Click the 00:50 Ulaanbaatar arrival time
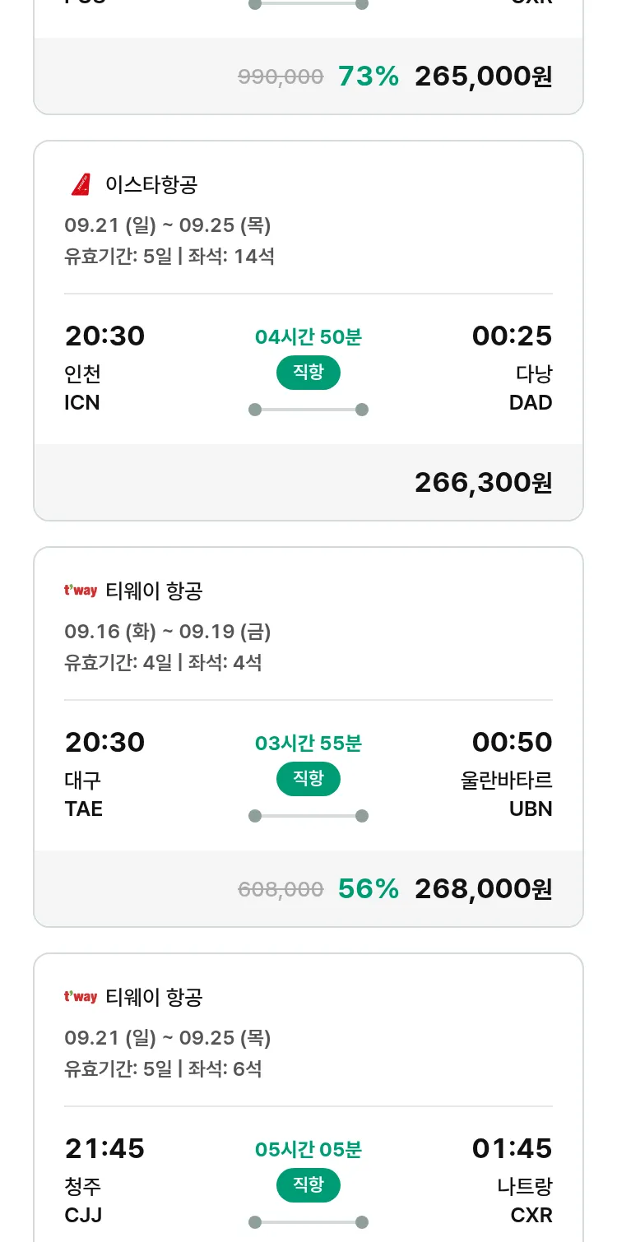The height and width of the screenshot is (1242, 617). point(512,743)
